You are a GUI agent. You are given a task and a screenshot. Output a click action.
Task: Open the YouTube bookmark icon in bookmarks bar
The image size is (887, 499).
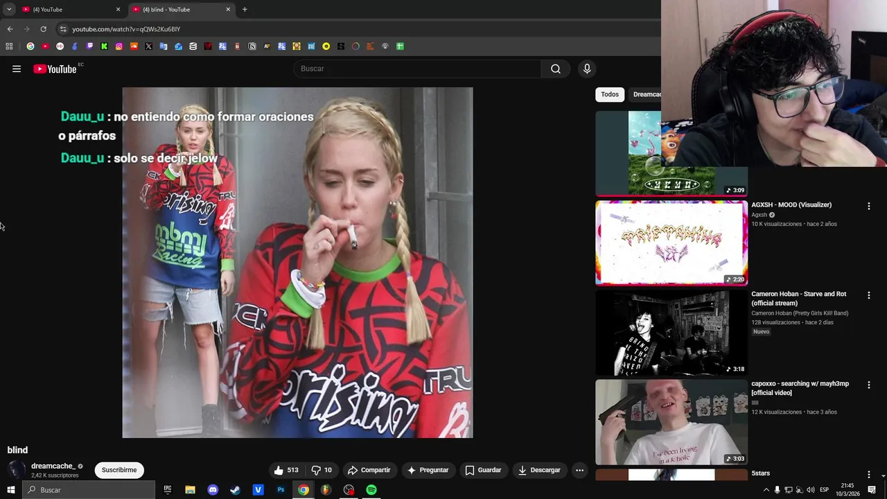pos(45,46)
